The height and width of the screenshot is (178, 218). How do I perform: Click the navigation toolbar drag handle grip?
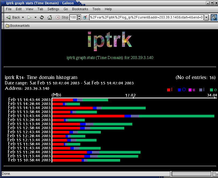(x=3, y=17)
